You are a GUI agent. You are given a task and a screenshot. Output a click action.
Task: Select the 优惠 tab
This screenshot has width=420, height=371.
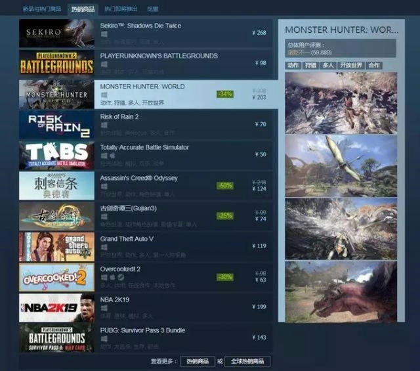(152, 9)
